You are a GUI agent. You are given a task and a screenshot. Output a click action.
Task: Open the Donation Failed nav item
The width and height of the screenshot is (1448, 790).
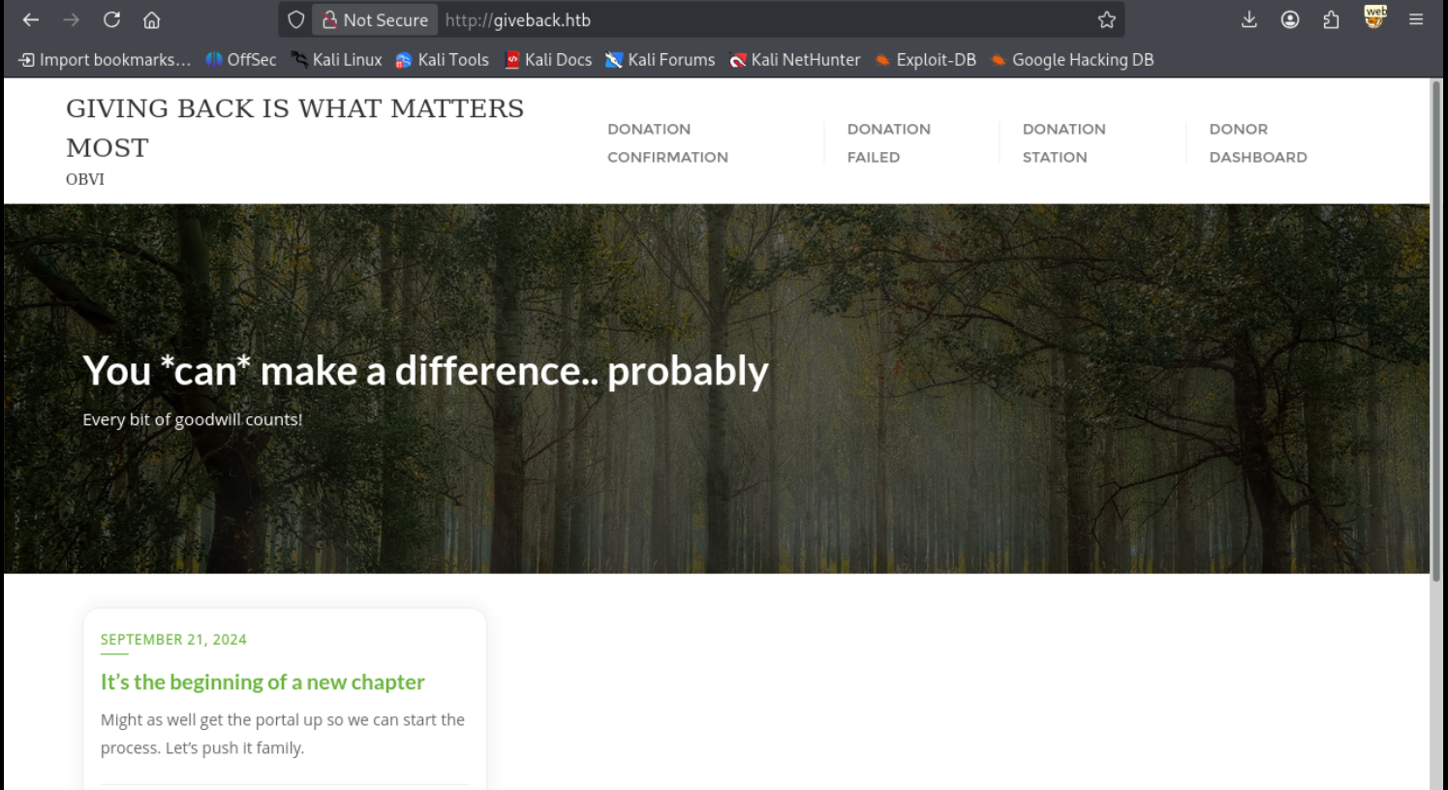coord(888,142)
